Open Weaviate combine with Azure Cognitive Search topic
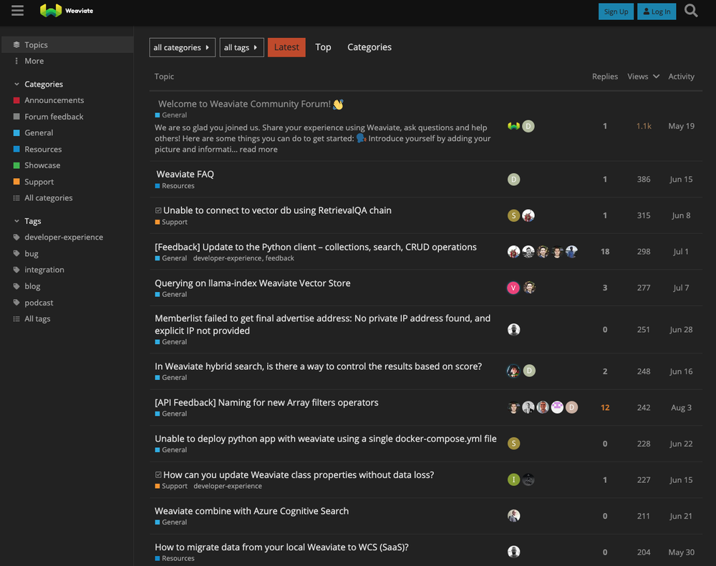Viewport: 716px width, 566px height. point(251,511)
